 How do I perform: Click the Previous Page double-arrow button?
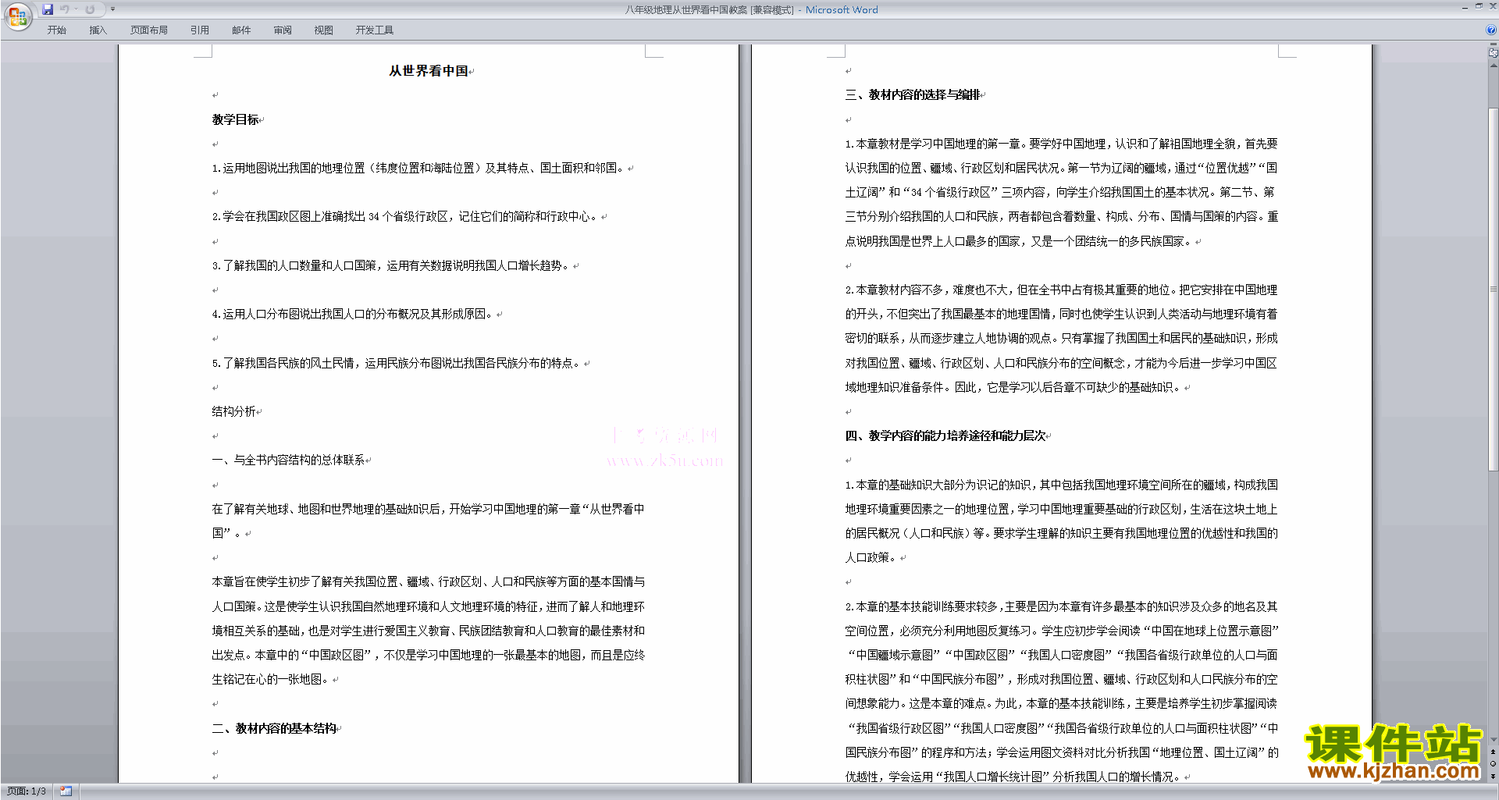coord(1494,752)
